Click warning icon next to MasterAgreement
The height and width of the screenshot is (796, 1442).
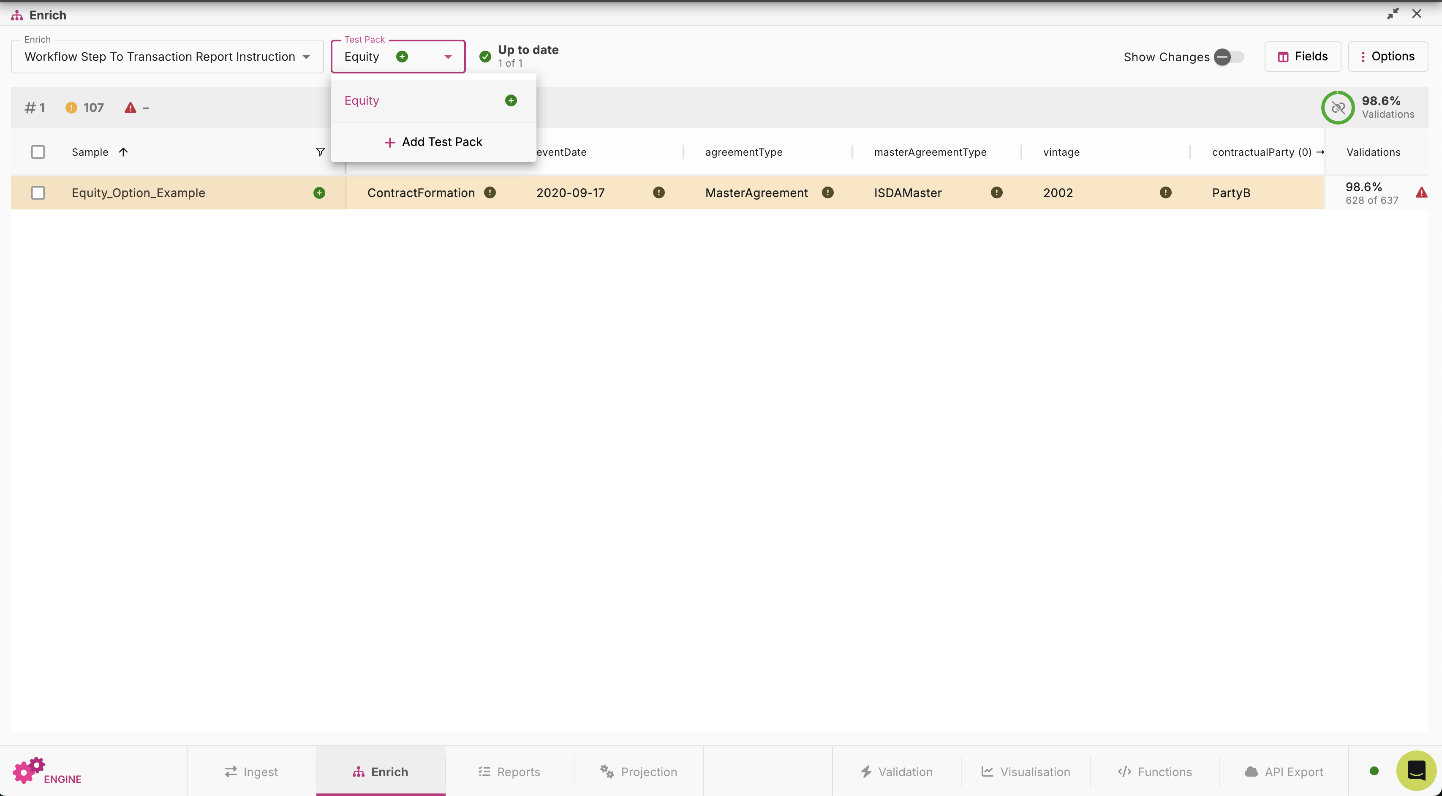[x=828, y=192]
